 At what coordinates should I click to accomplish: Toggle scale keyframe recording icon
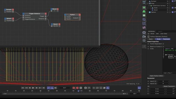tap(101, 88)
